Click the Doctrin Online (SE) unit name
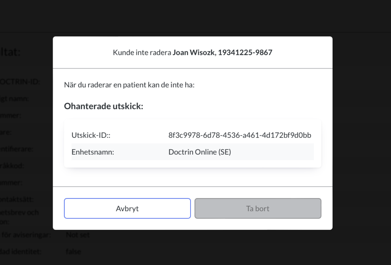 [200, 152]
